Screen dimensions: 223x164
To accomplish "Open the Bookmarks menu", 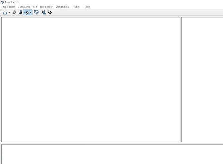I will tap(24, 7).
